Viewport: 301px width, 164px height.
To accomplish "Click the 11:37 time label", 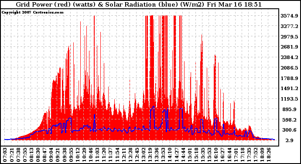I will tap(110, 155).
